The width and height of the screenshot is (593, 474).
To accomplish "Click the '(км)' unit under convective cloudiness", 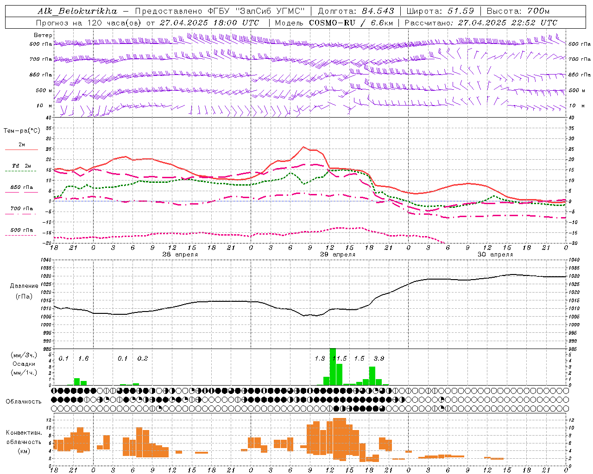I will 24,451.
